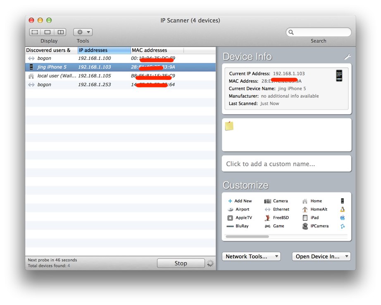Switch to the single-pane list display mode
381x305 pixels.
pyautogui.click(x=35, y=32)
